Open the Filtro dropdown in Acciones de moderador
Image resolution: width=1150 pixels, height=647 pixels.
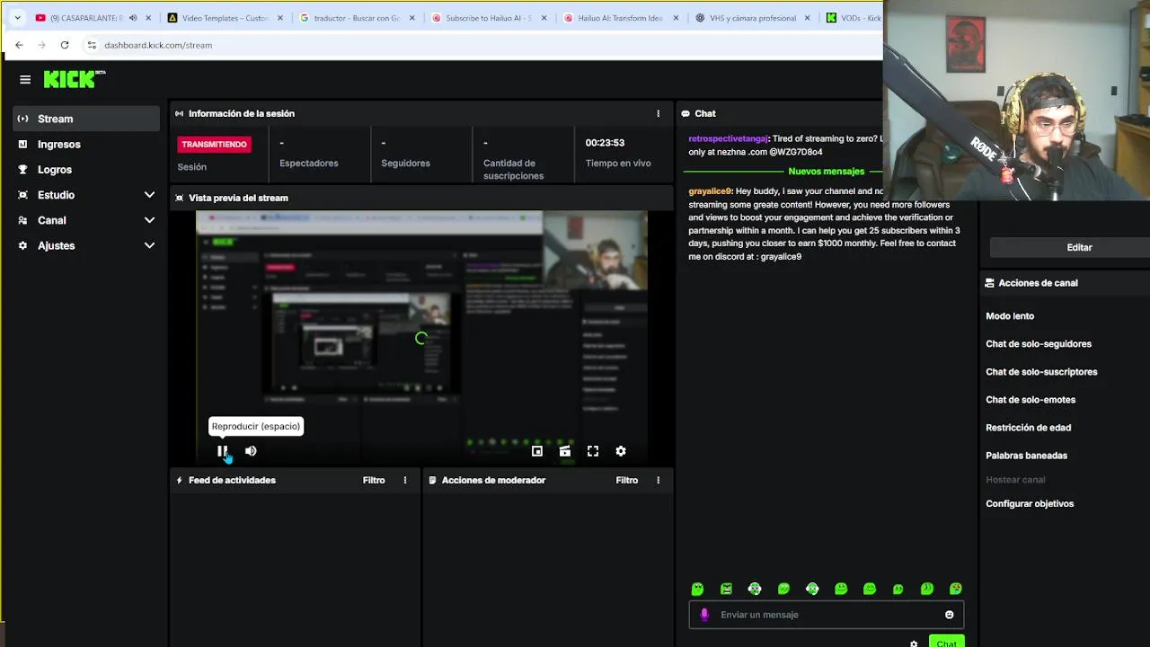(627, 480)
